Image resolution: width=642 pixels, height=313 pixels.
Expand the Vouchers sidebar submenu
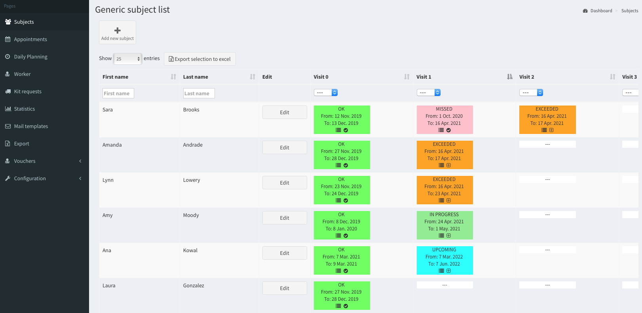(x=80, y=161)
